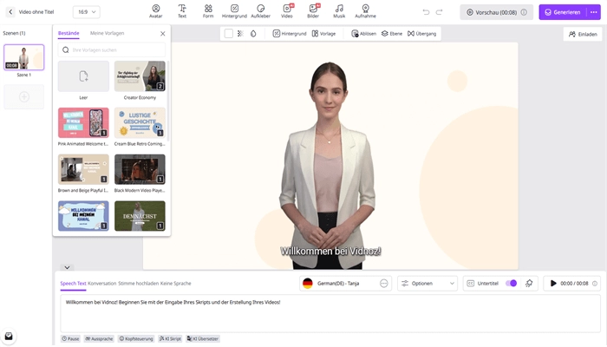
Task: Click the voice options ellipsis icon
Action: (383, 284)
